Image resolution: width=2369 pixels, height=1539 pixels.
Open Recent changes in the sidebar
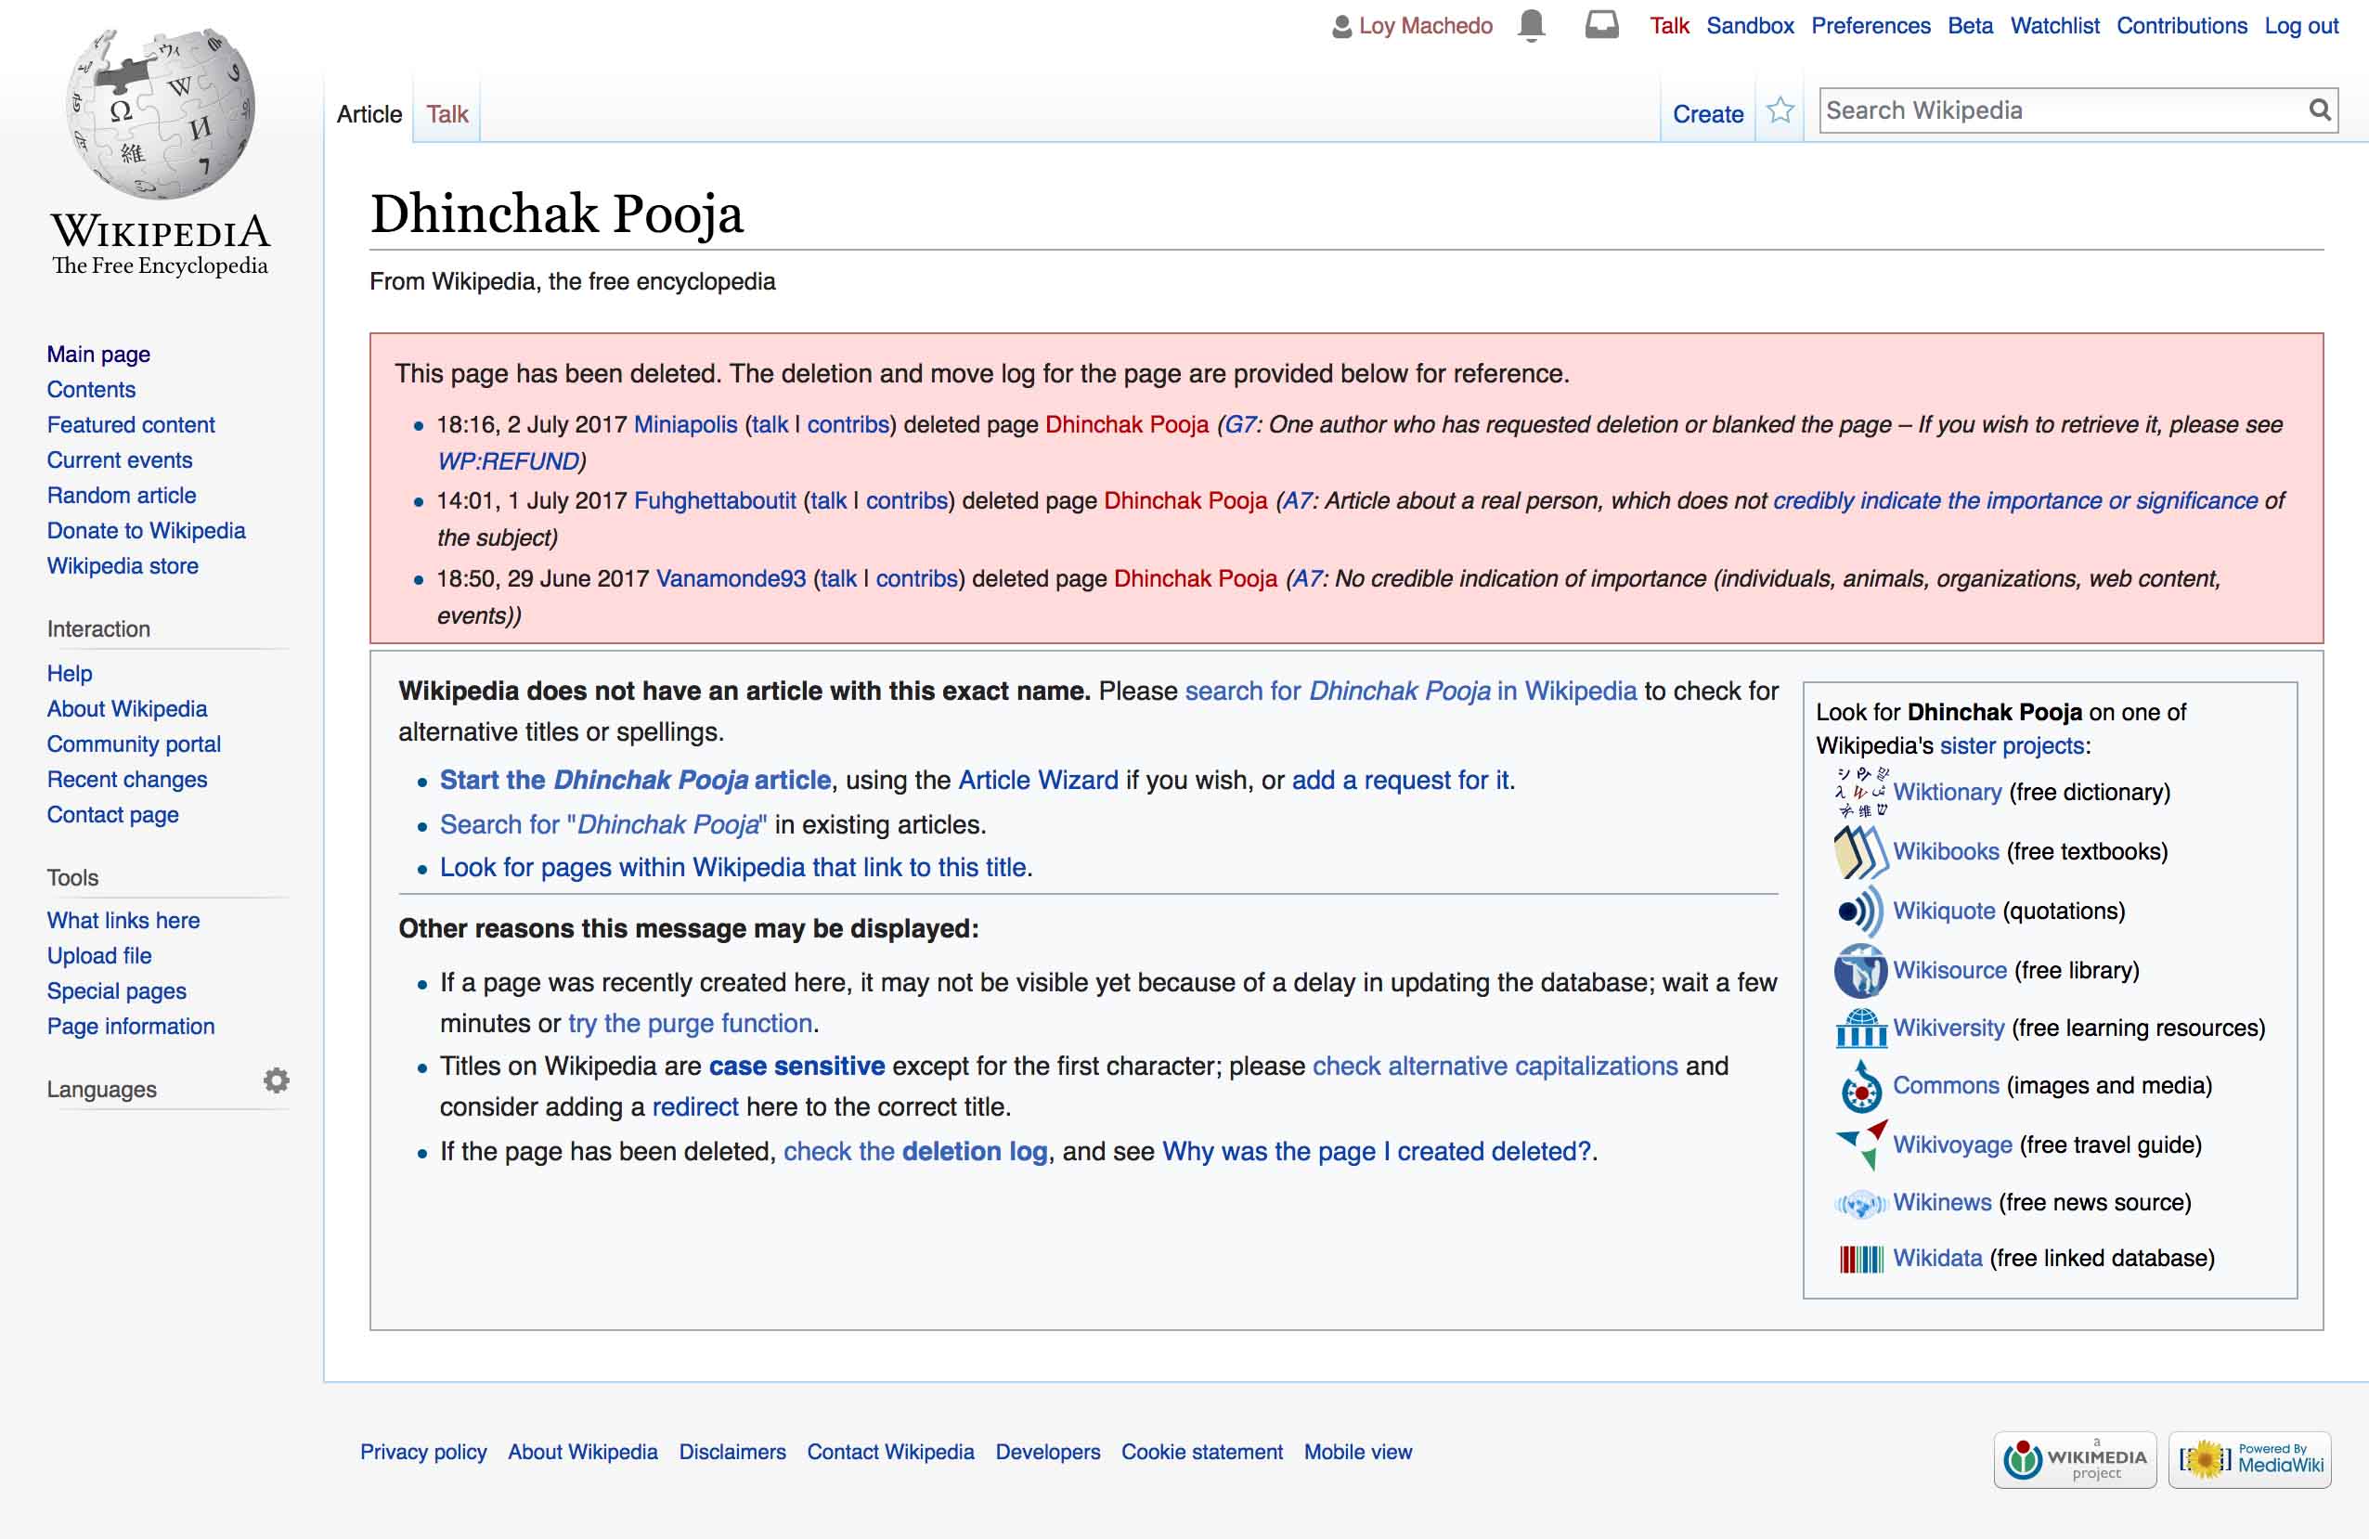point(127,780)
